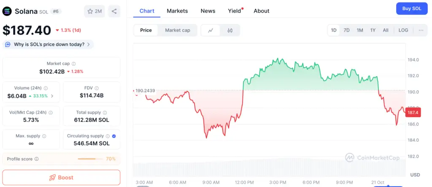Click the Profile score info icon
Screen dimensions: 432x187
(37, 159)
